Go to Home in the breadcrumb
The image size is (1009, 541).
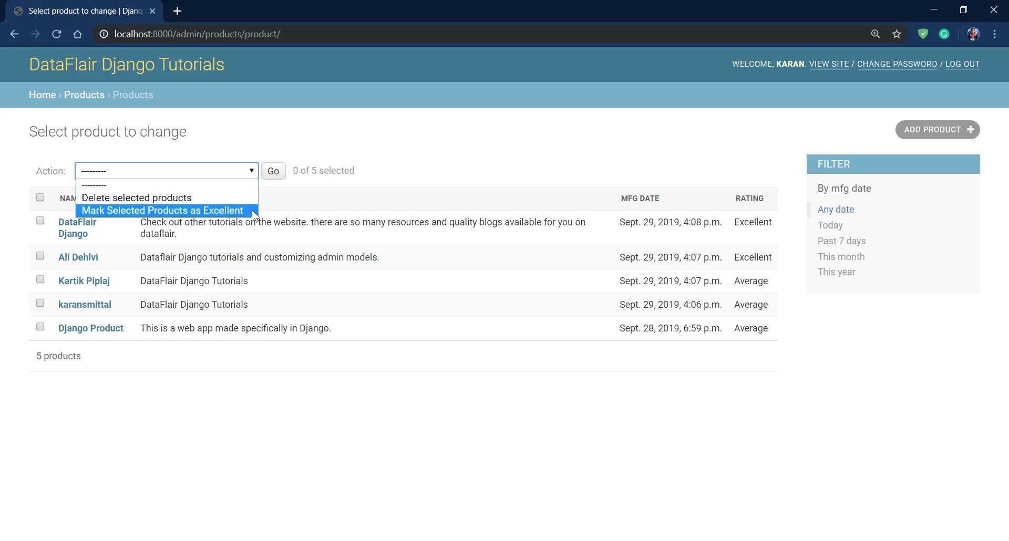[43, 95]
